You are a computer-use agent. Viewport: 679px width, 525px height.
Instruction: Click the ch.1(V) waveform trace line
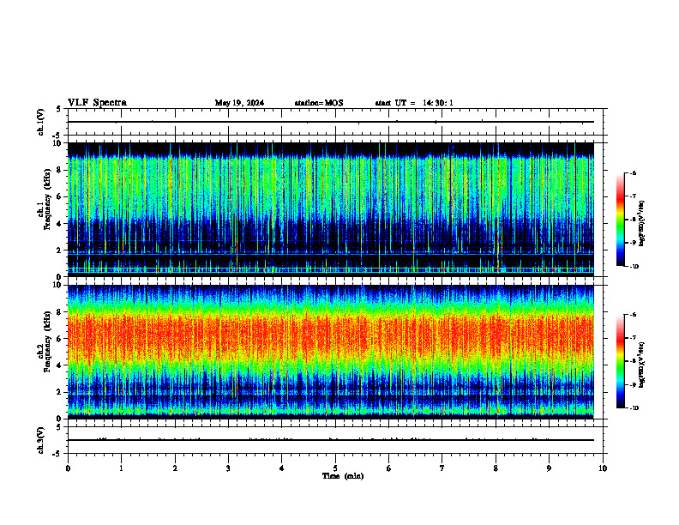point(331,122)
